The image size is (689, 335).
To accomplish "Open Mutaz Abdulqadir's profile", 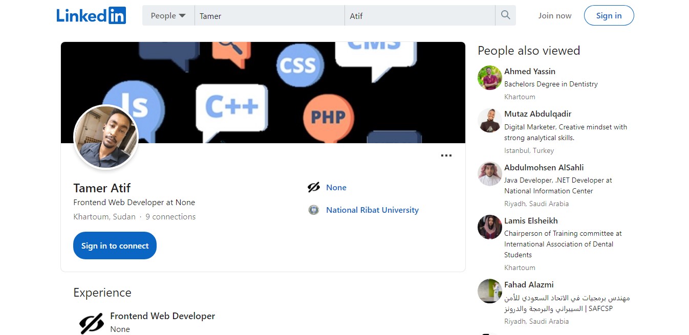I will coord(537,114).
